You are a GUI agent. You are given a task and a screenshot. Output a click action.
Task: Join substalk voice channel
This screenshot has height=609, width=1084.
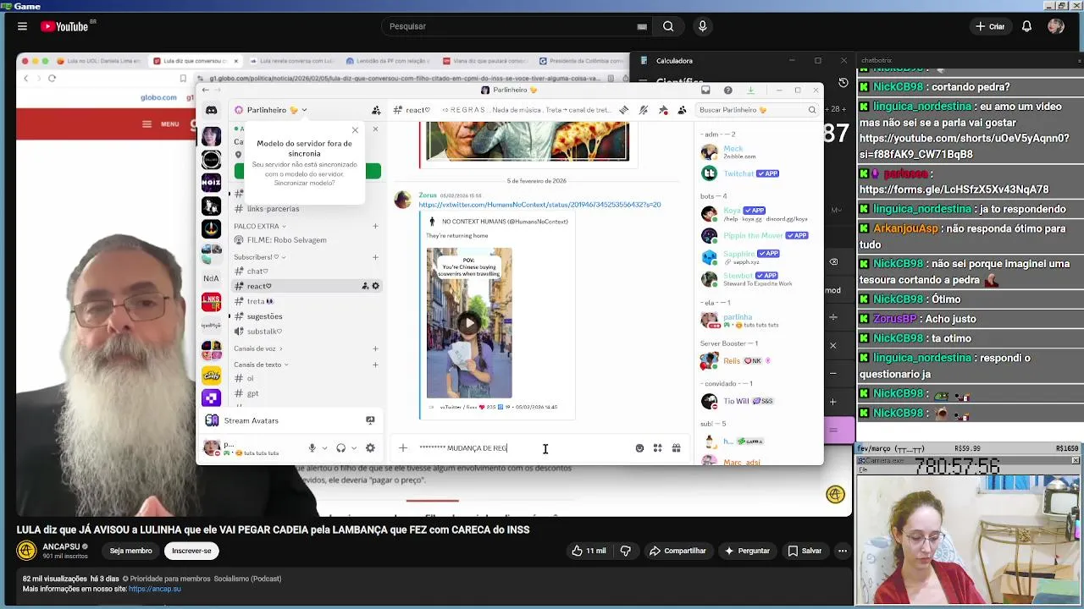tap(264, 332)
